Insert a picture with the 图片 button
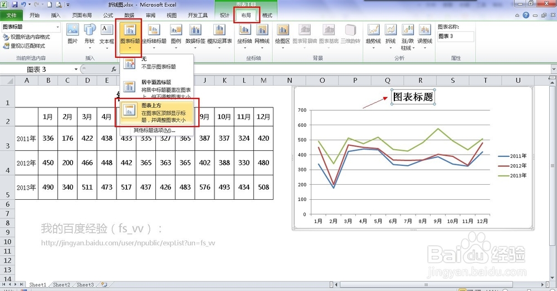The image size is (557, 291). click(x=72, y=34)
